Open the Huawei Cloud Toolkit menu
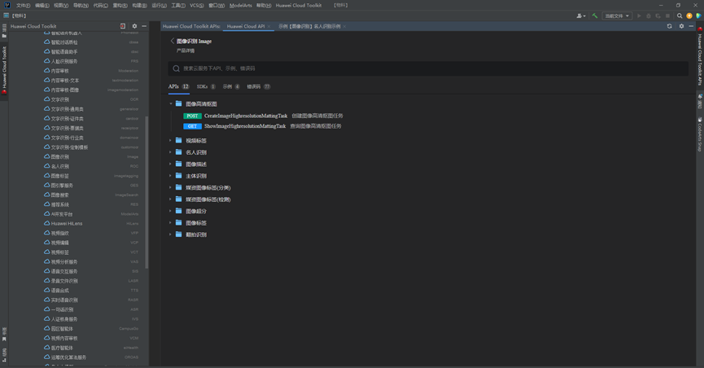 [x=299, y=6]
